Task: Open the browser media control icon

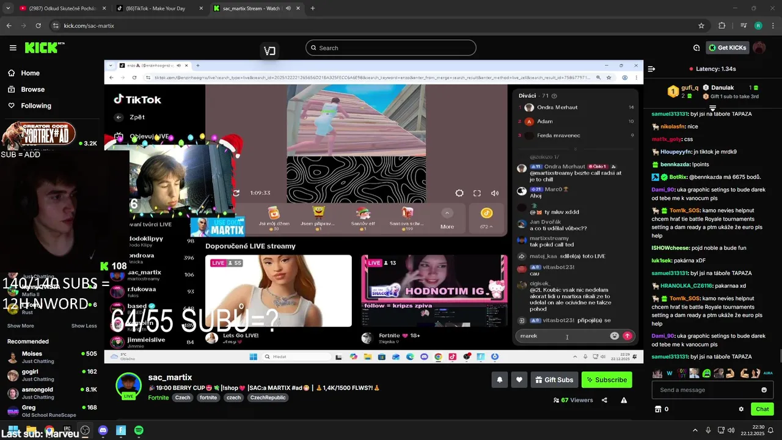Action: (744, 26)
